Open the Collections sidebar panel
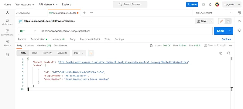Screen dimensions: 243x109 coord(7,22)
